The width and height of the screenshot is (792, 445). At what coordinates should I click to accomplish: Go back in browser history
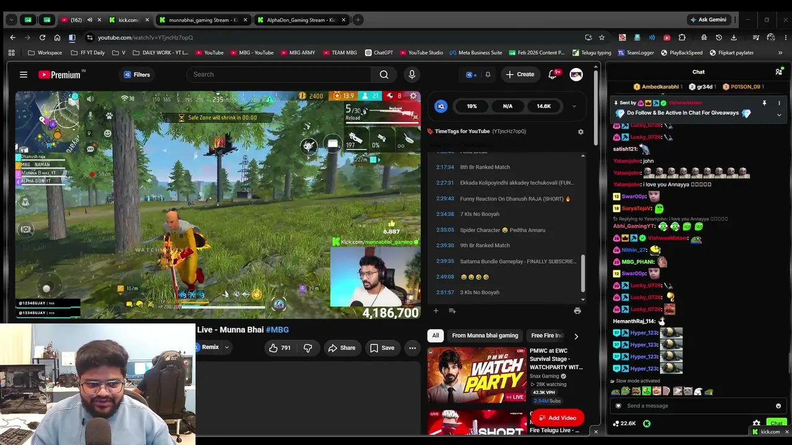[x=12, y=38]
